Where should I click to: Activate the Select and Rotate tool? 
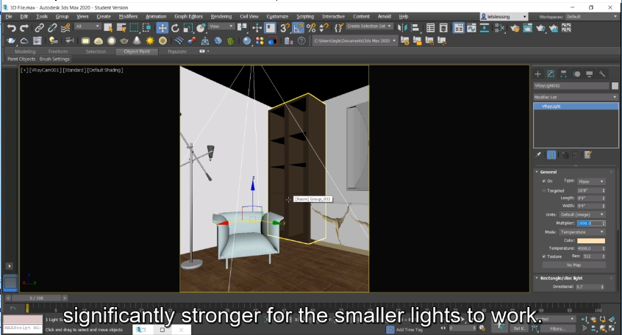pyautogui.click(x=175, y=28)
